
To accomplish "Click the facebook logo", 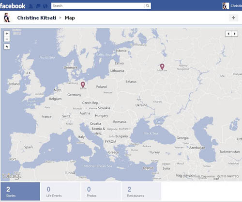I will click(13, 6).
